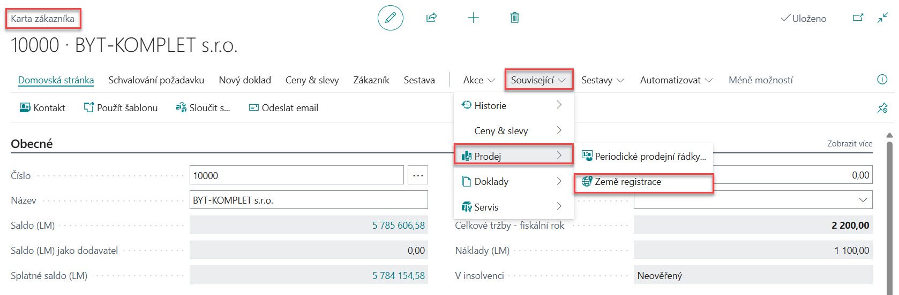Image resolution: width=899 pixels, height=295 pixels.
Task: Click the Číslo lookup ellipsis button
Action: coord(418,175)
